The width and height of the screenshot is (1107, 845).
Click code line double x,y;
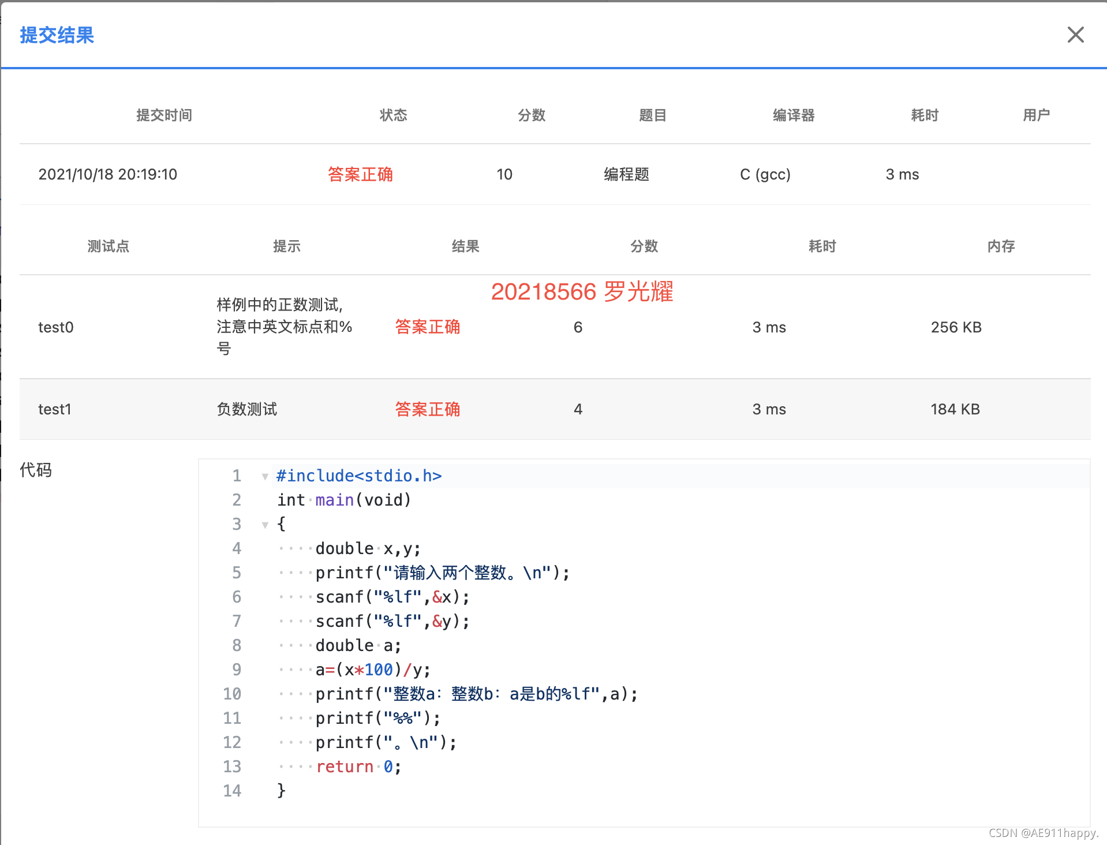(x=368, y=548)
